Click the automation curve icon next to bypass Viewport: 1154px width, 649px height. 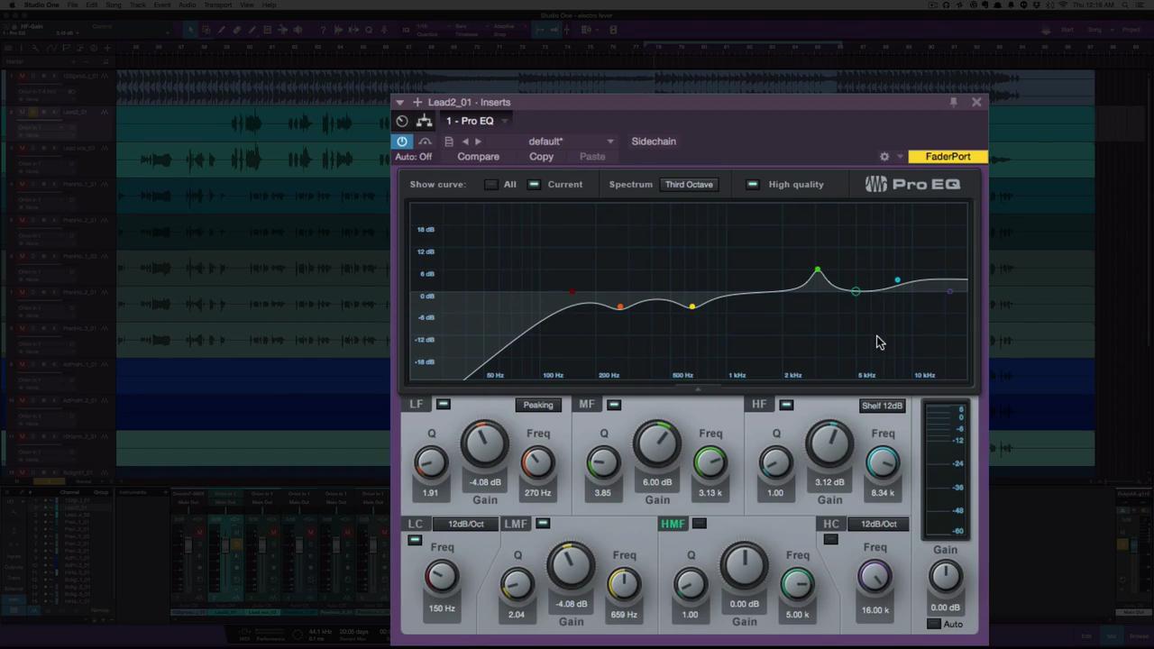pos(425,141)
